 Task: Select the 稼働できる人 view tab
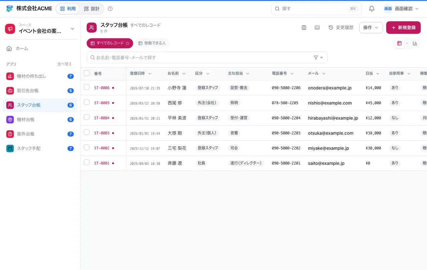tap(152, 43)
